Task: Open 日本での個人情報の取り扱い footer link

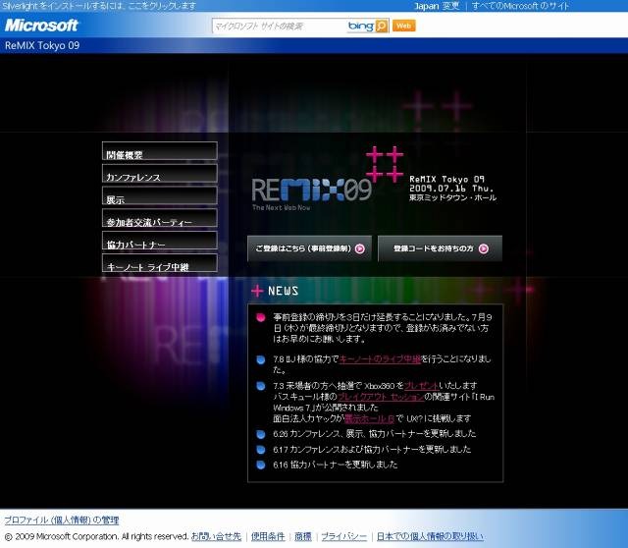Action: (430, 536)
